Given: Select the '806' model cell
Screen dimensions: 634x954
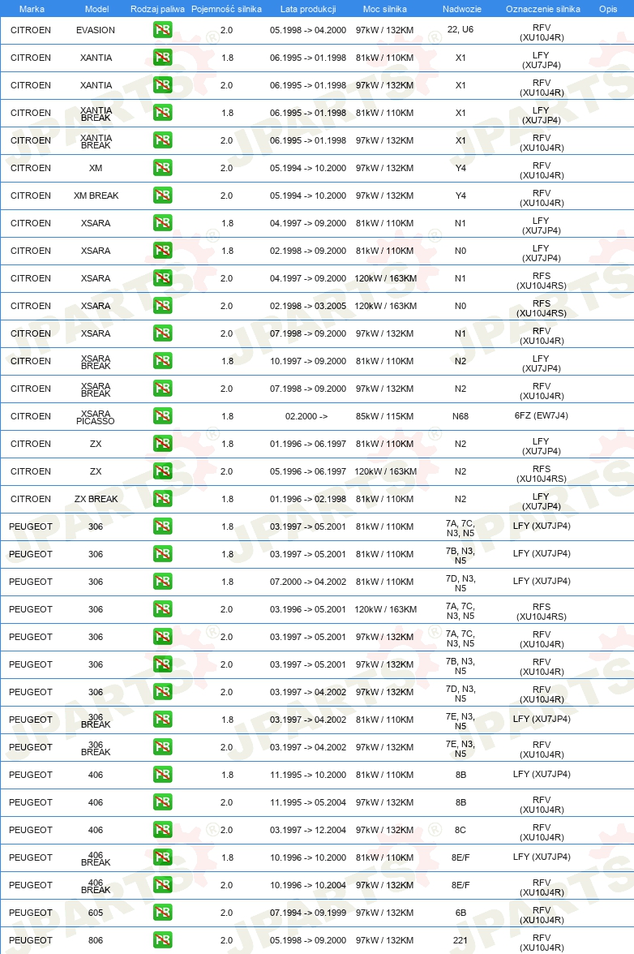Looking at the screenshot, I should tap(96, 940).
